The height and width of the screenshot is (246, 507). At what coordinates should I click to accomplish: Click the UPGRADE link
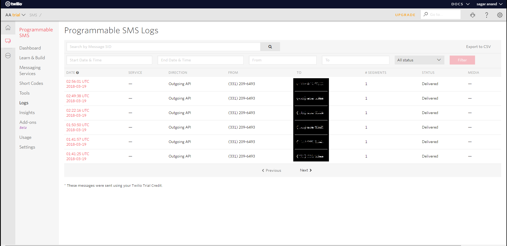pyautogui.click(x=405, y=15)
